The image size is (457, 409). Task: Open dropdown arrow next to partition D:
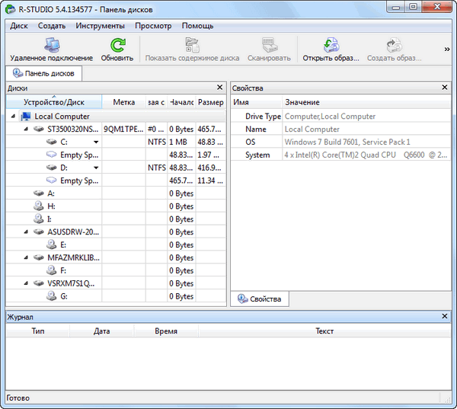point(96,168)
